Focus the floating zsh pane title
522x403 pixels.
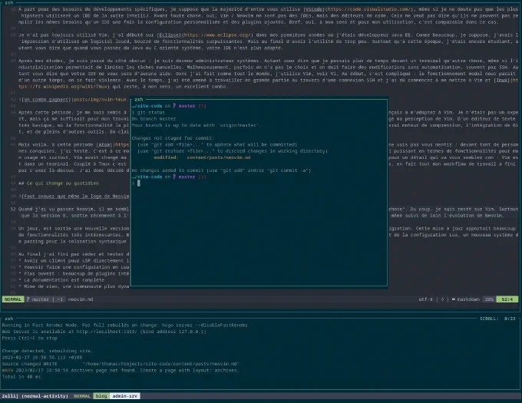pos(138,99)
